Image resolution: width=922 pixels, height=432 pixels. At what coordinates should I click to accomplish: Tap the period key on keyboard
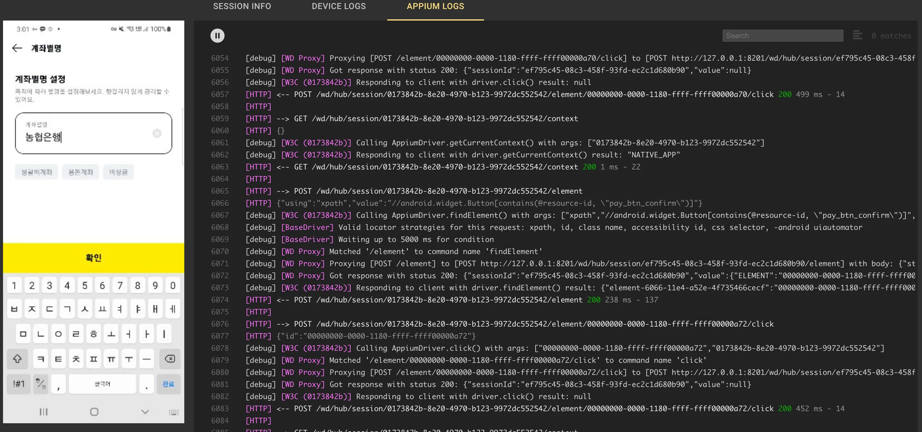(147, 384)
